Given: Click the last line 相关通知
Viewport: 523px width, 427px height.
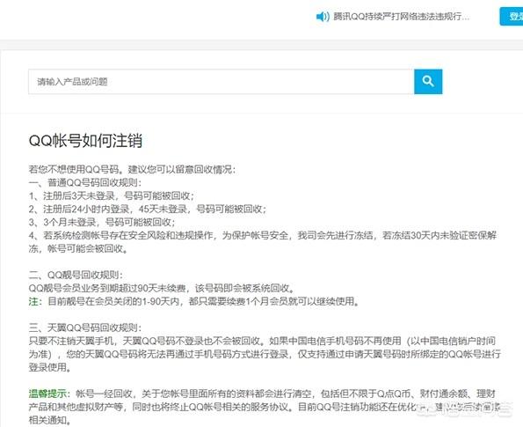Looking at the screenshot, I should tap(50, 420).
